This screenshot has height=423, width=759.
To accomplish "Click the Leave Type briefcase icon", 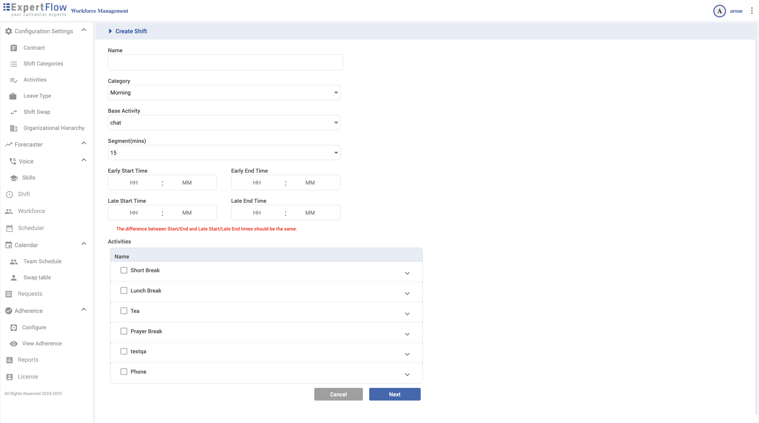I will pyautogui.click(x=13, y=96).
